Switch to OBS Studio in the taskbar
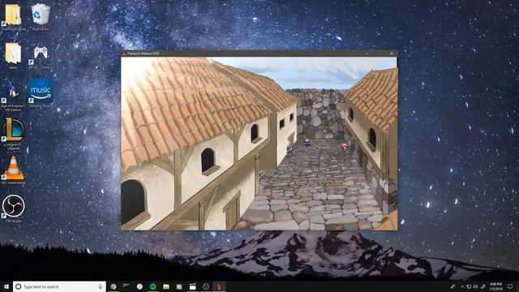The width and height of the screenshot is (519, 292). (x=206, y=286)
